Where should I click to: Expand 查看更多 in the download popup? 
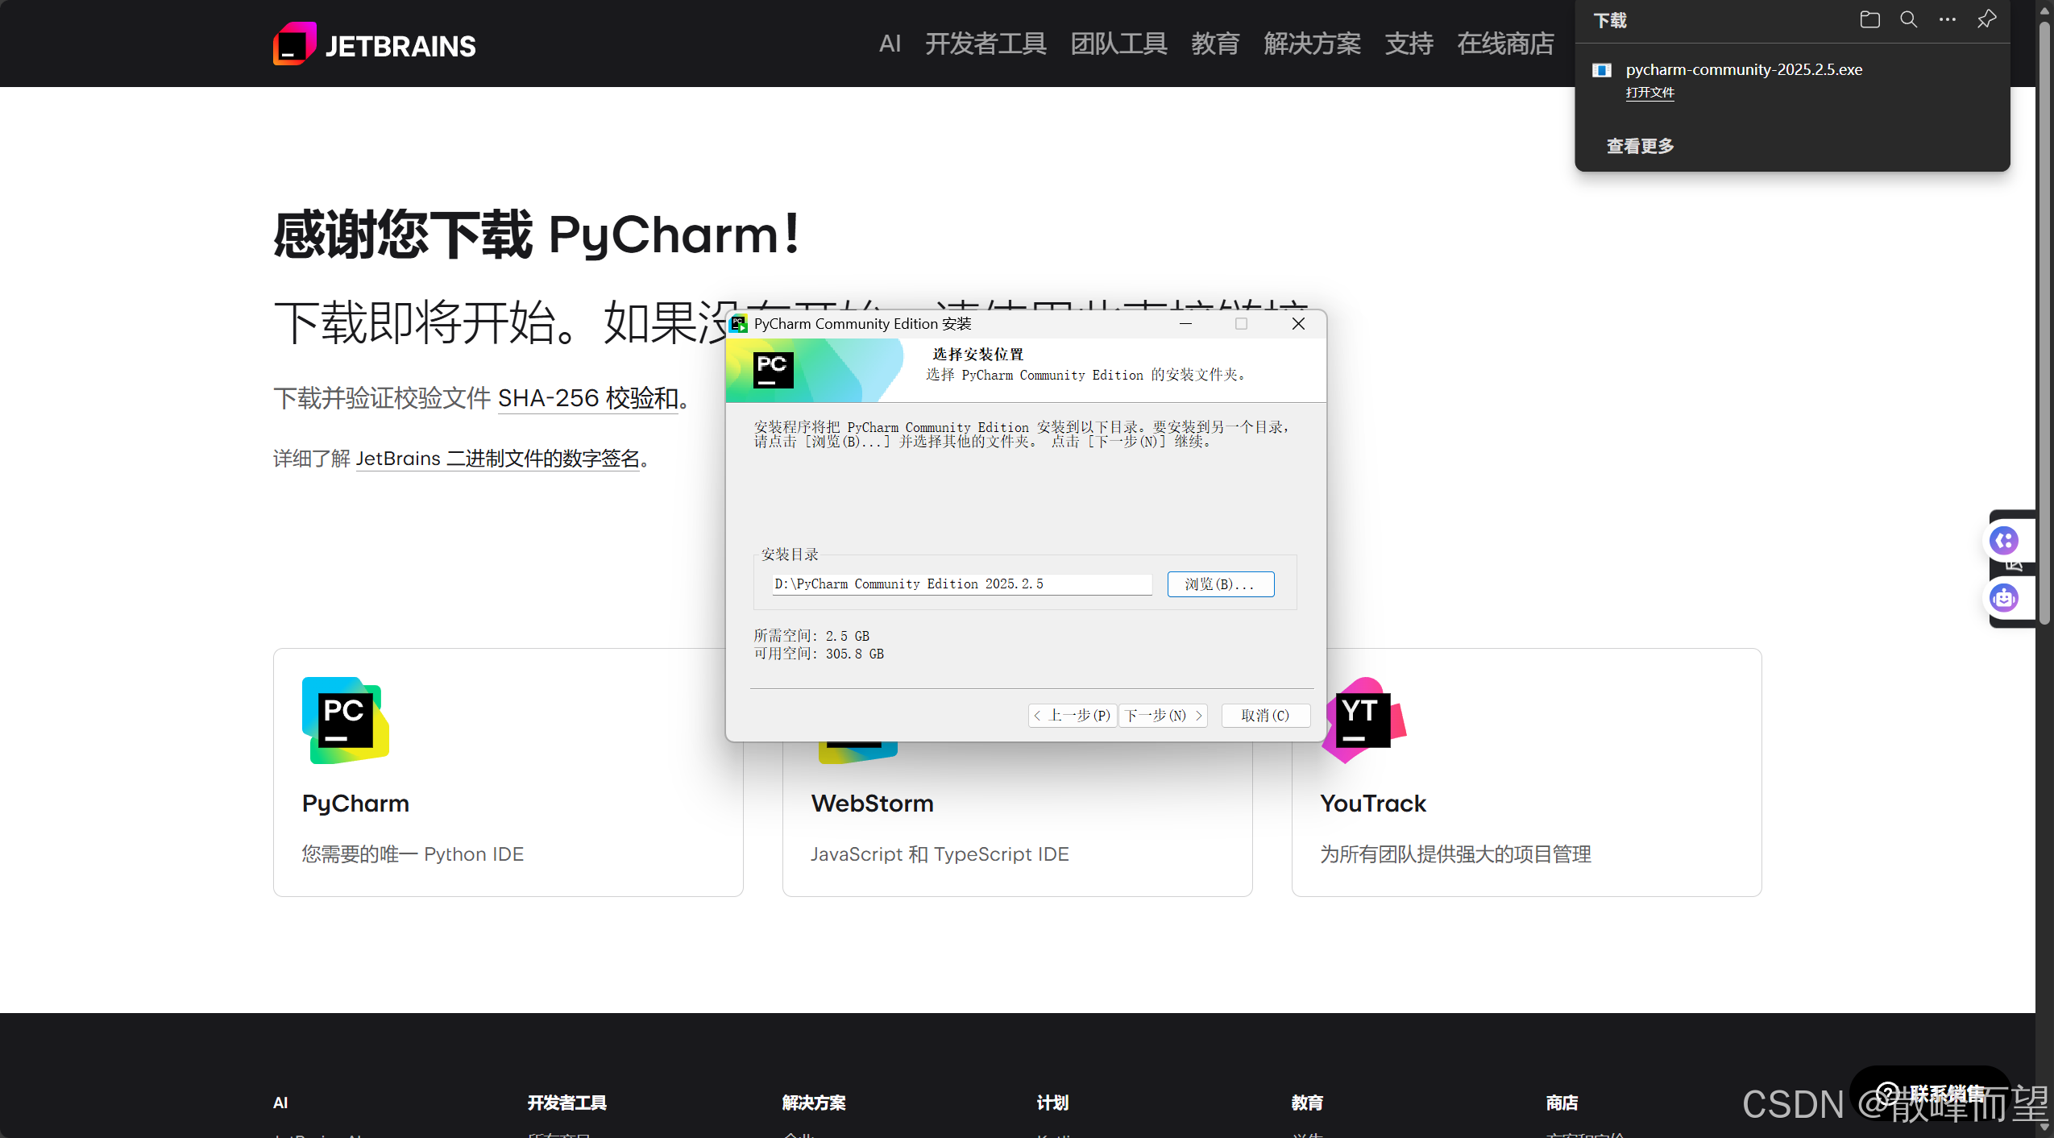1639,146
